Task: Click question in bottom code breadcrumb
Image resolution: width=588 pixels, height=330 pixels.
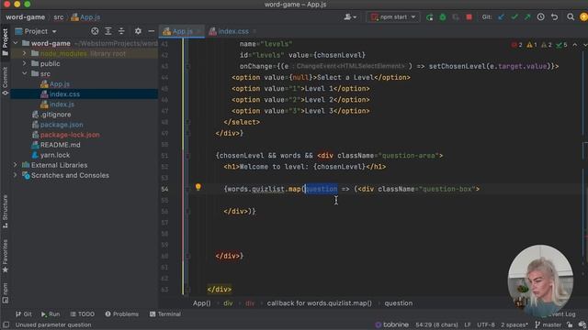Action: pos(398,303)
